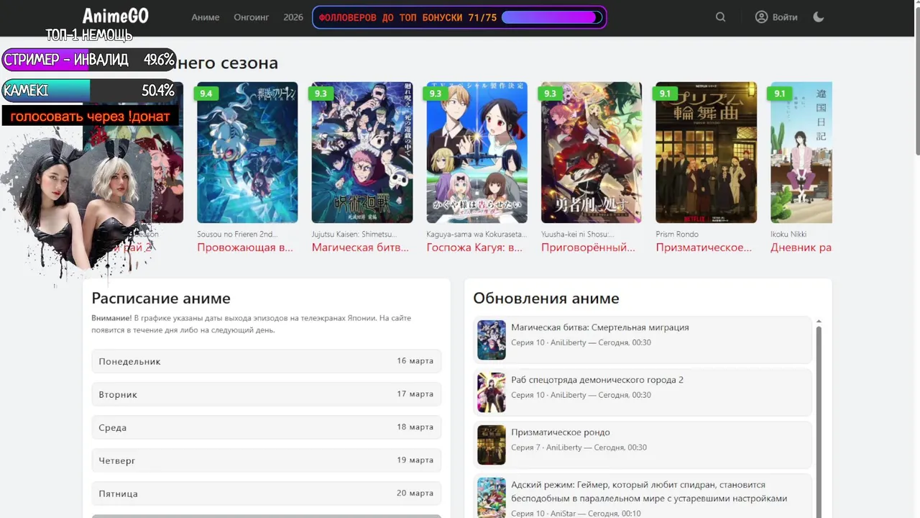Click 'Sousou no Frieren 2nd...' subtitle text

[x=237, y=234]
